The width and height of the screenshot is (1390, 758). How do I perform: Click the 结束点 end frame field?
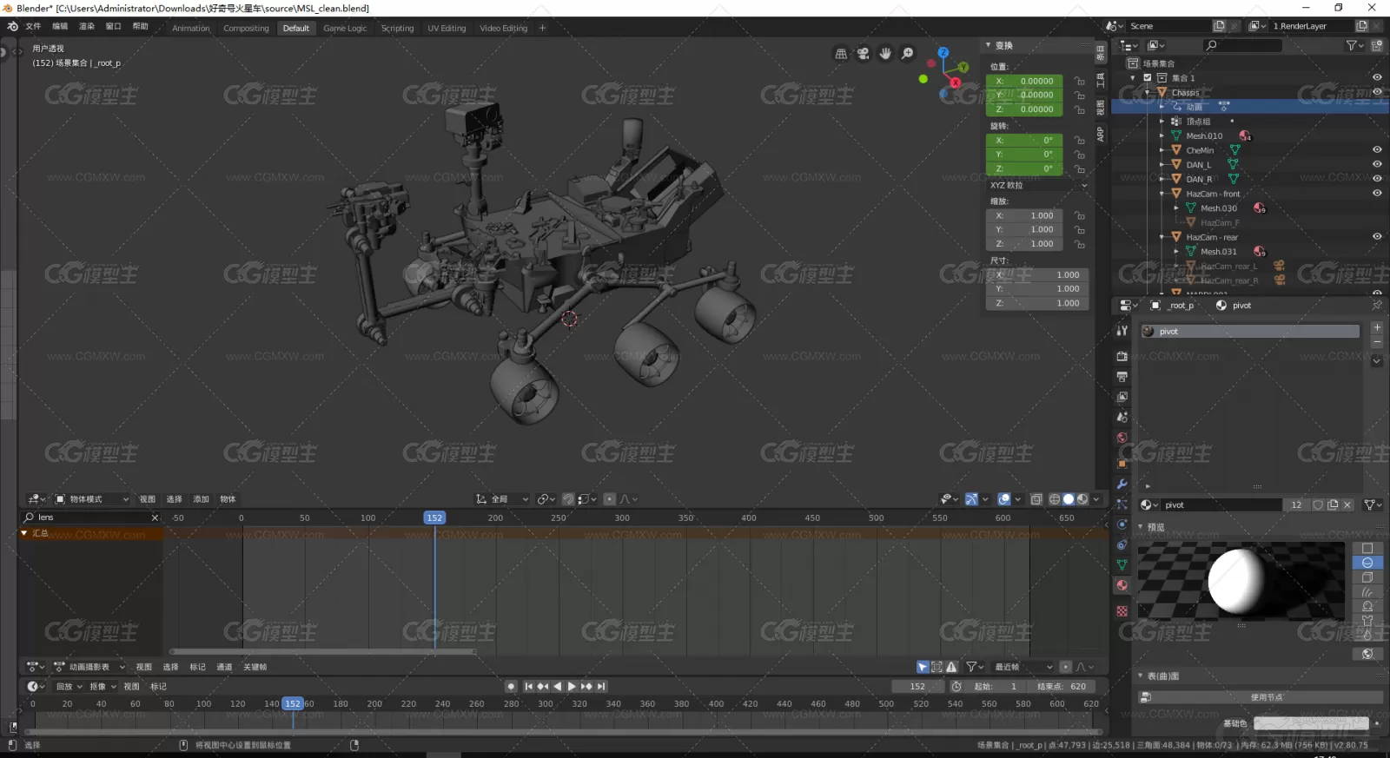pyautogui.click(x=1062, y=686)
